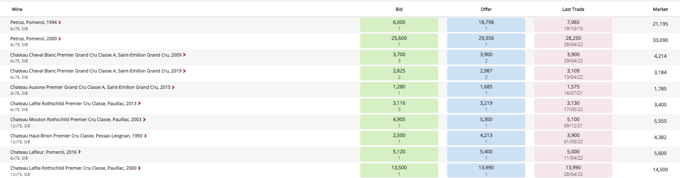Image resolution: width=680 pixels, height=178 pixels.
Task: Sort by Bid column header
Action: (399, 9)
